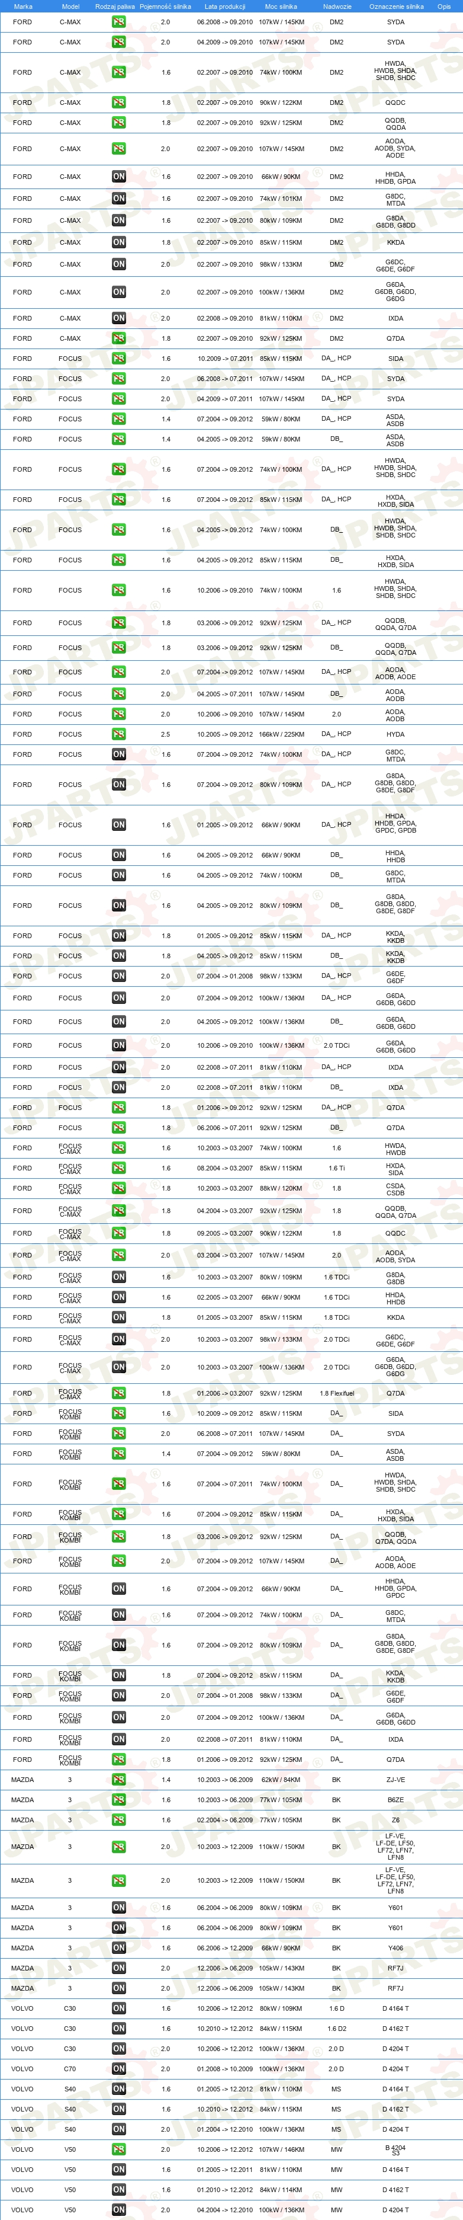Click the 62kW / 84KM power cell
Image resolution: width=463 pixels, height=2220 pixels.
point(281,1780)
